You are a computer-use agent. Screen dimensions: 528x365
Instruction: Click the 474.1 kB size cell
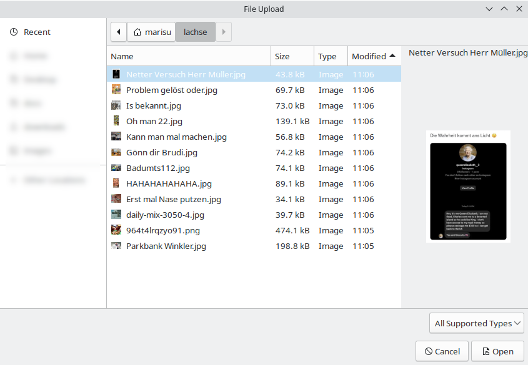click(292, 231)
